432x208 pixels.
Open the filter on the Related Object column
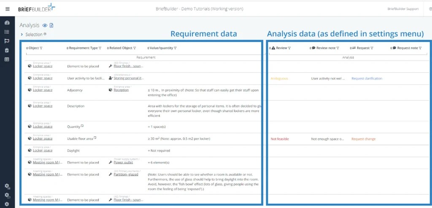(x=135, y=48)
